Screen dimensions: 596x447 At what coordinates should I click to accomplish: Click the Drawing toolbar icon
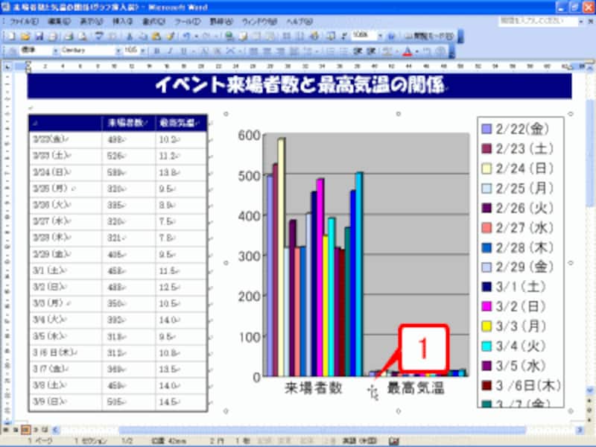(313, 34)
